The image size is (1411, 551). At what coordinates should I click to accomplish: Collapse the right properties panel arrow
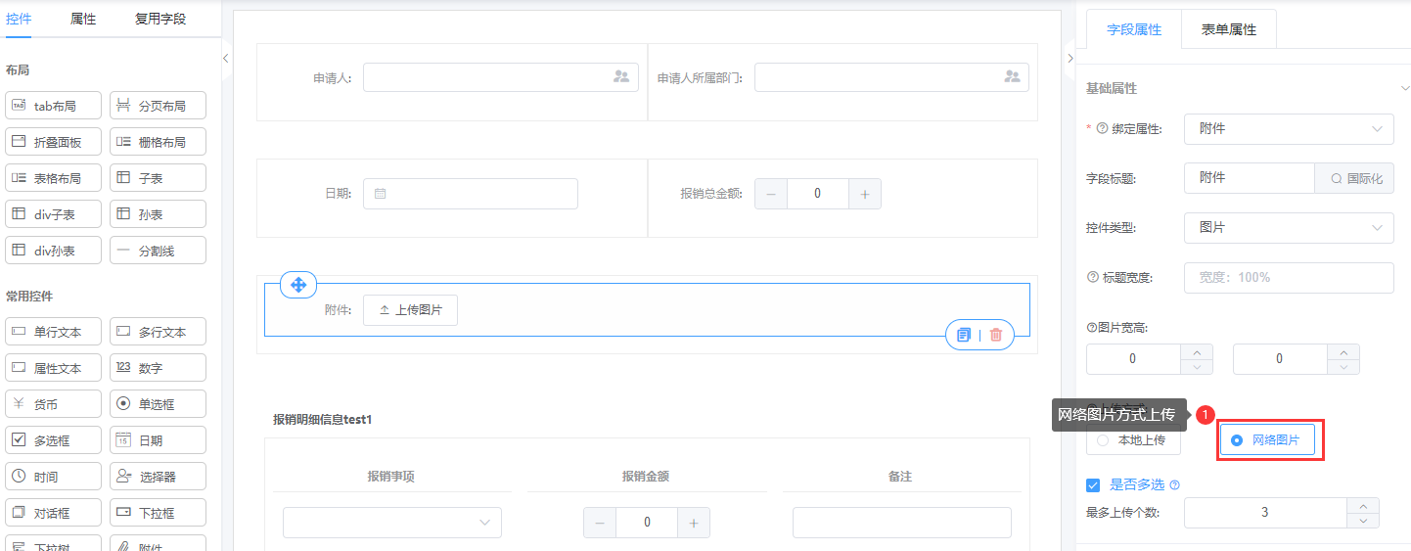1070,58
